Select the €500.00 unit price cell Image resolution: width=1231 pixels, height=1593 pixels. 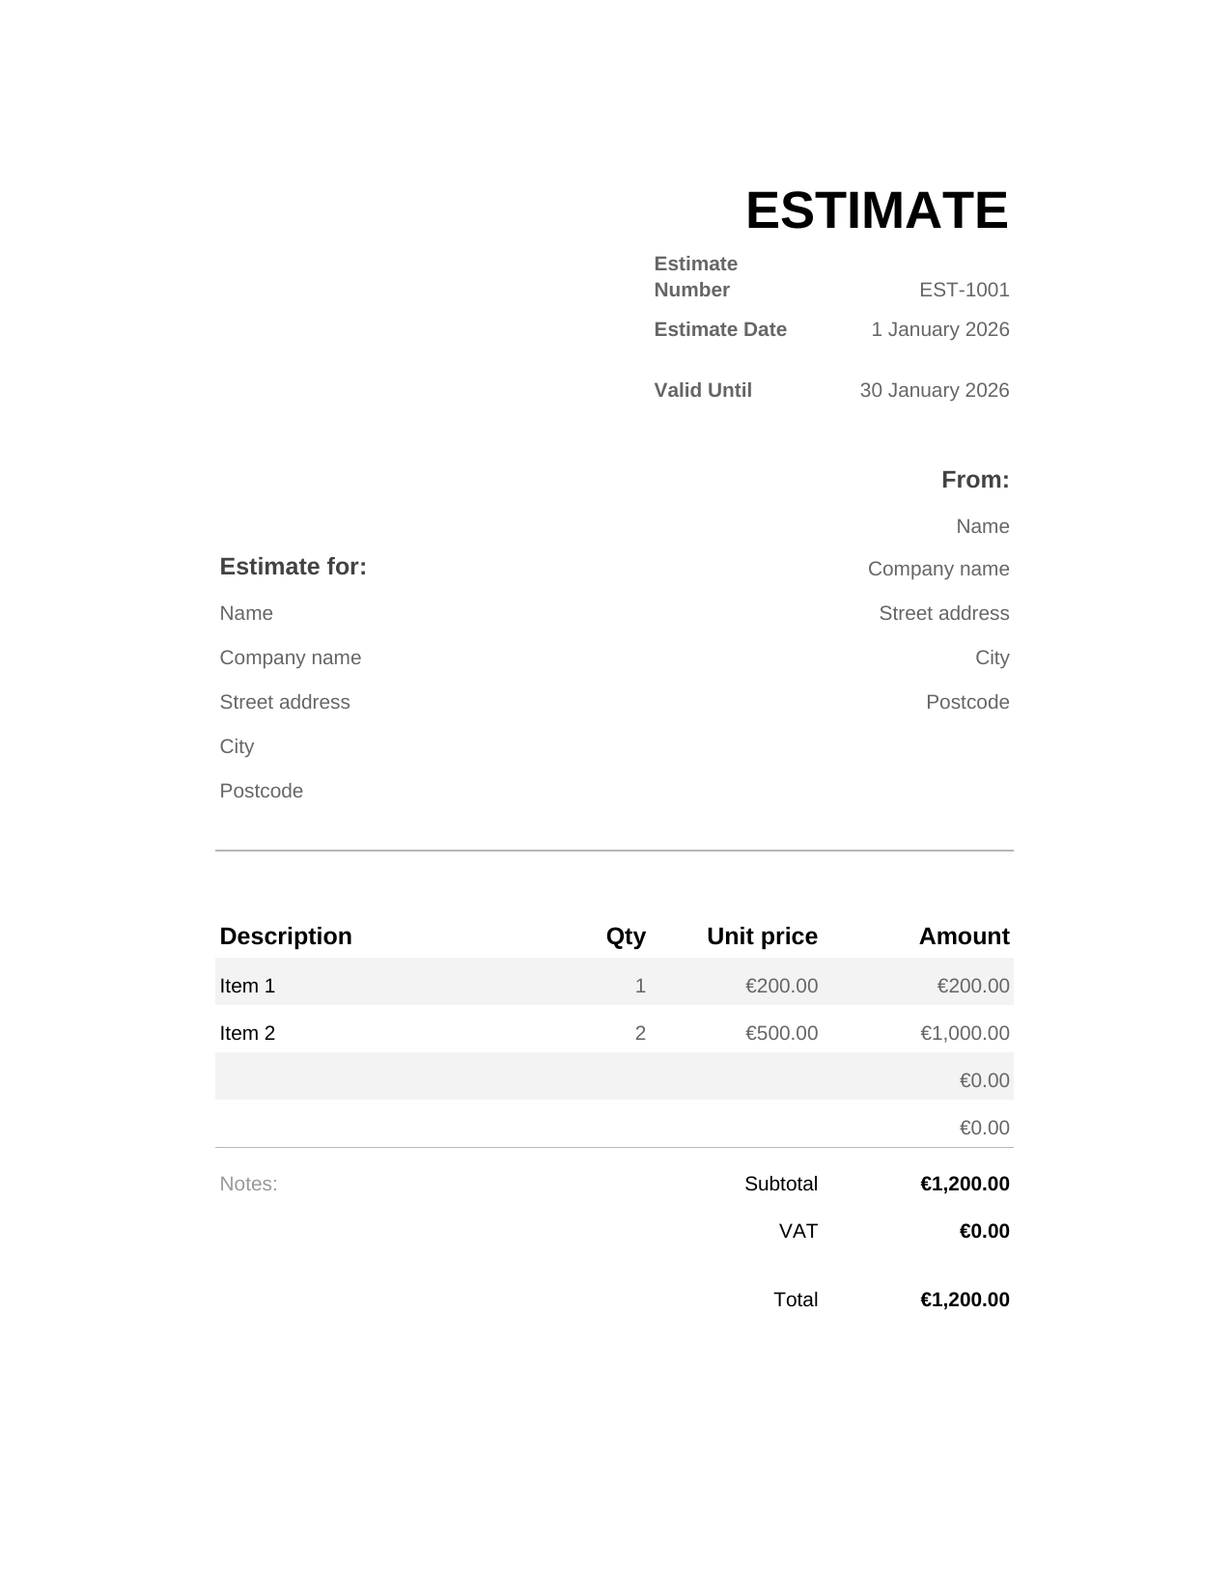pyautogui.click(x=781, y=1033)
